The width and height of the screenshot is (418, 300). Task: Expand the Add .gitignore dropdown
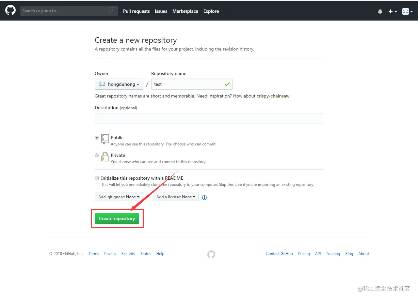click(x=119, y=197)
